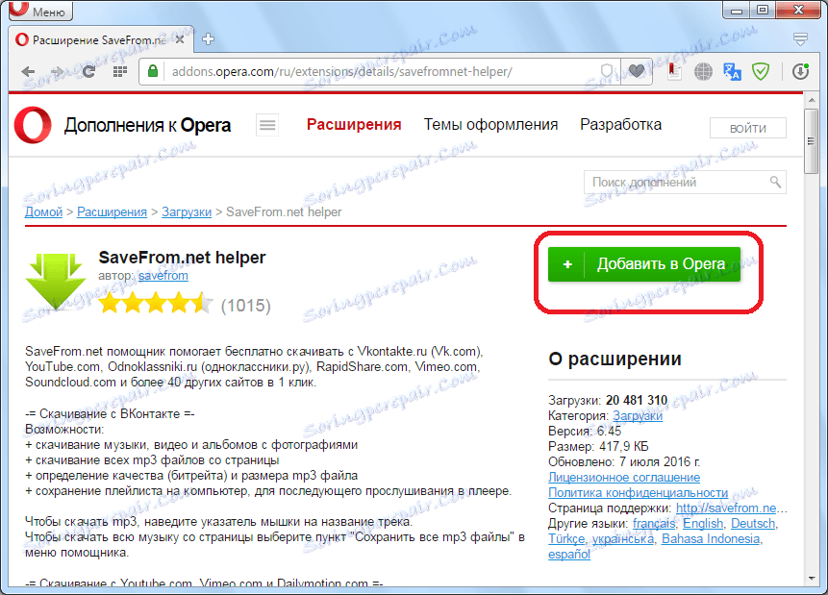Viewport: 828px width, 595px height.
Task: Click the green padlock security icon
Action: pyautogui.click(x=153, y=71)
